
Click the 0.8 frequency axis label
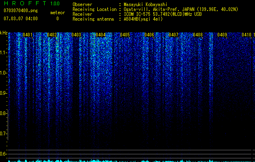pos(3,113)
